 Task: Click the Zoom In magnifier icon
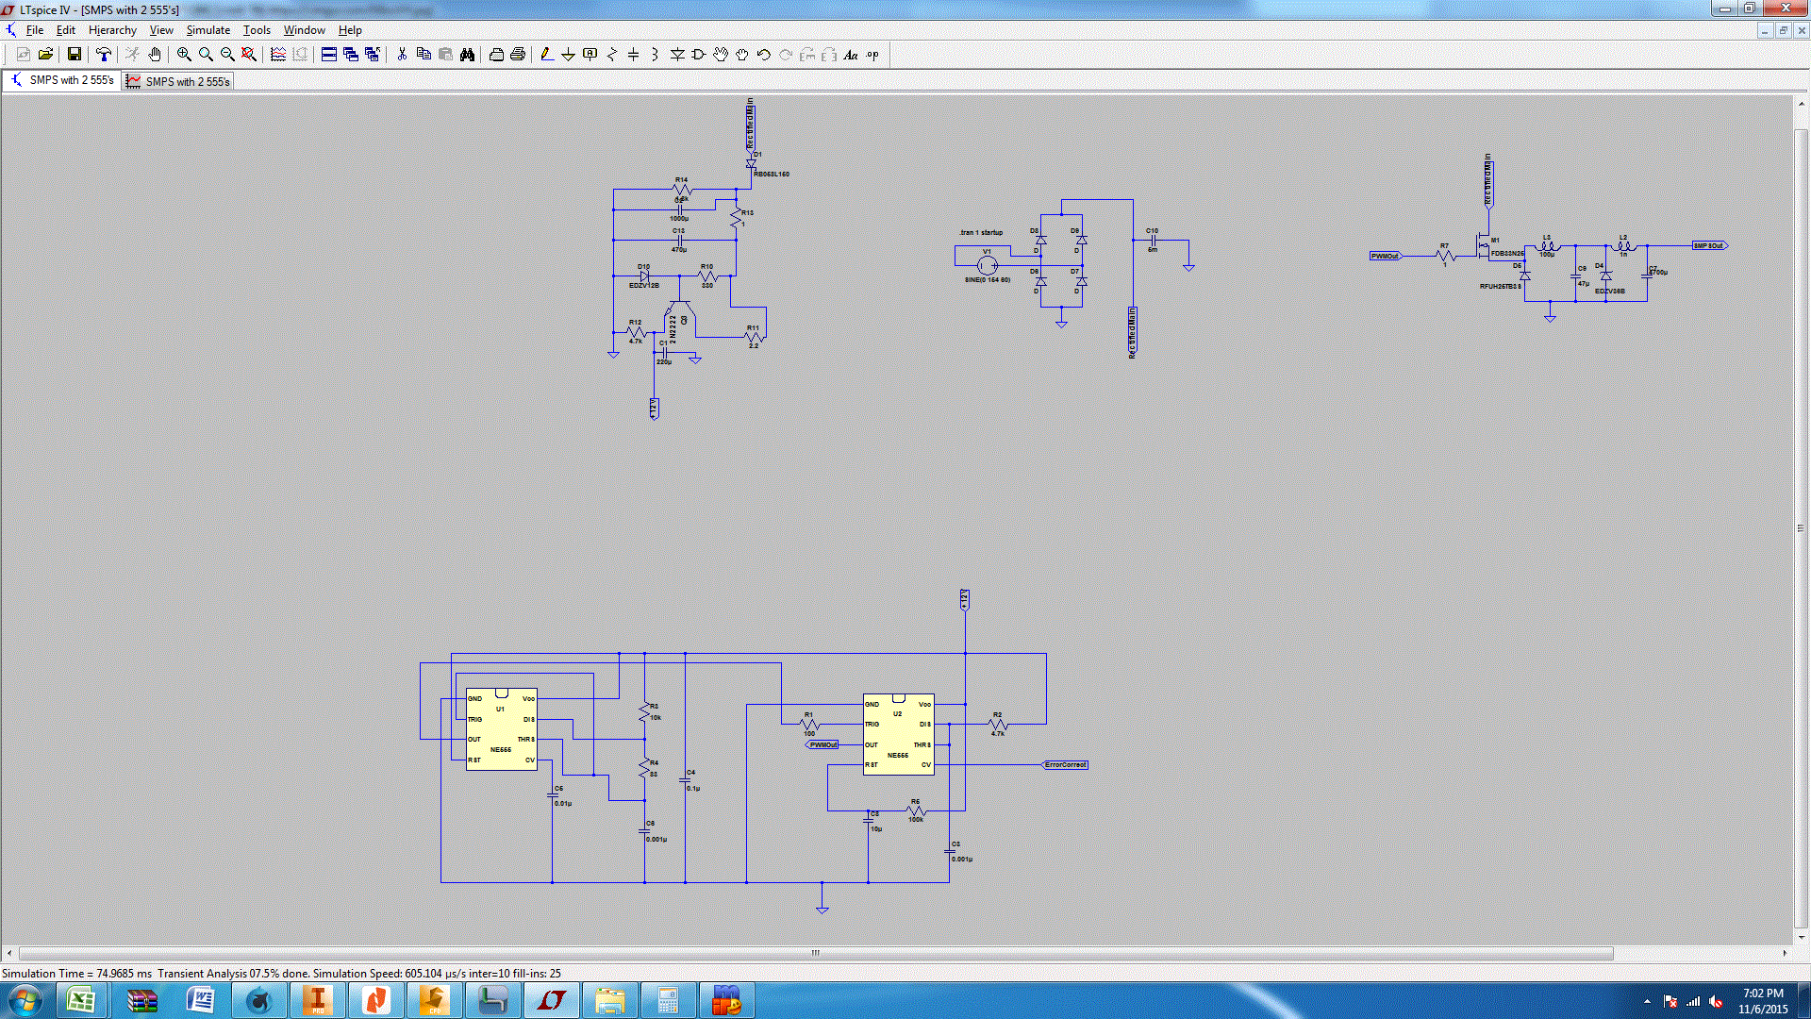click(184, 55)
